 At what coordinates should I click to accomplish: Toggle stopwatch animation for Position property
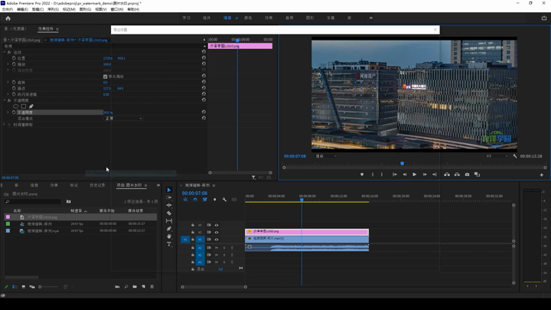[x=15, y=58]
